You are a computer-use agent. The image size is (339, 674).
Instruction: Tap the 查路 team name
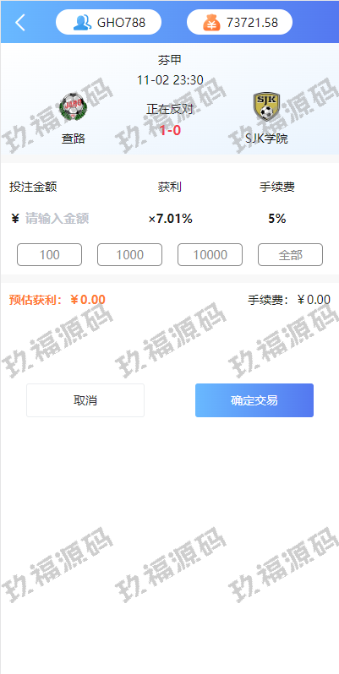(x=74, y=139)
